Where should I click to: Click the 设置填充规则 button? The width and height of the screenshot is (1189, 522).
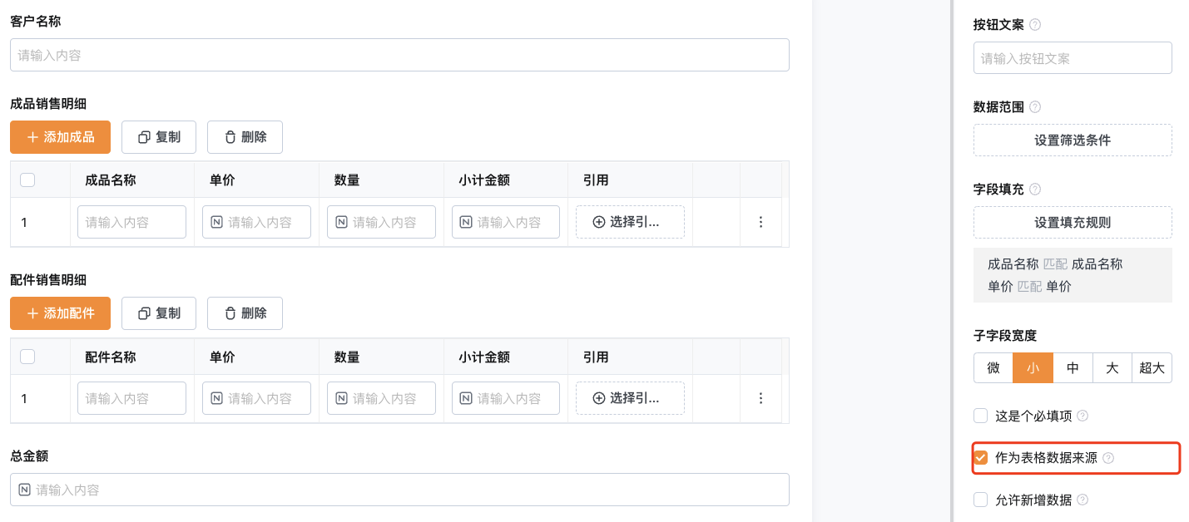tap(1073, 222)
